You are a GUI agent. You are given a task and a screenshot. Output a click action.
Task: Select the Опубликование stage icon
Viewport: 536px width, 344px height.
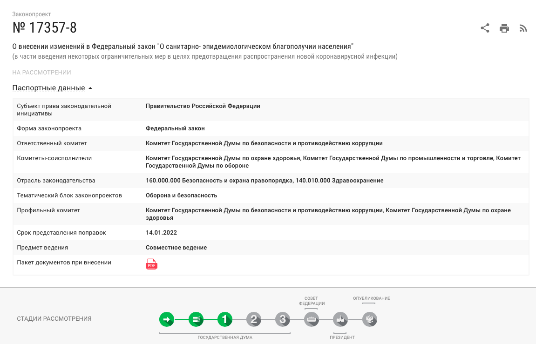click(369, 319)
